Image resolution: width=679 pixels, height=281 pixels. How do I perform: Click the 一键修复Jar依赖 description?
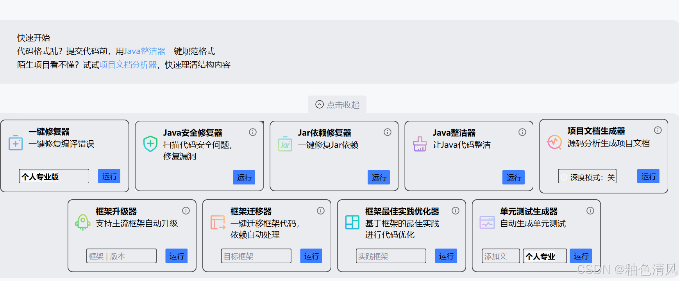(328, 145)
